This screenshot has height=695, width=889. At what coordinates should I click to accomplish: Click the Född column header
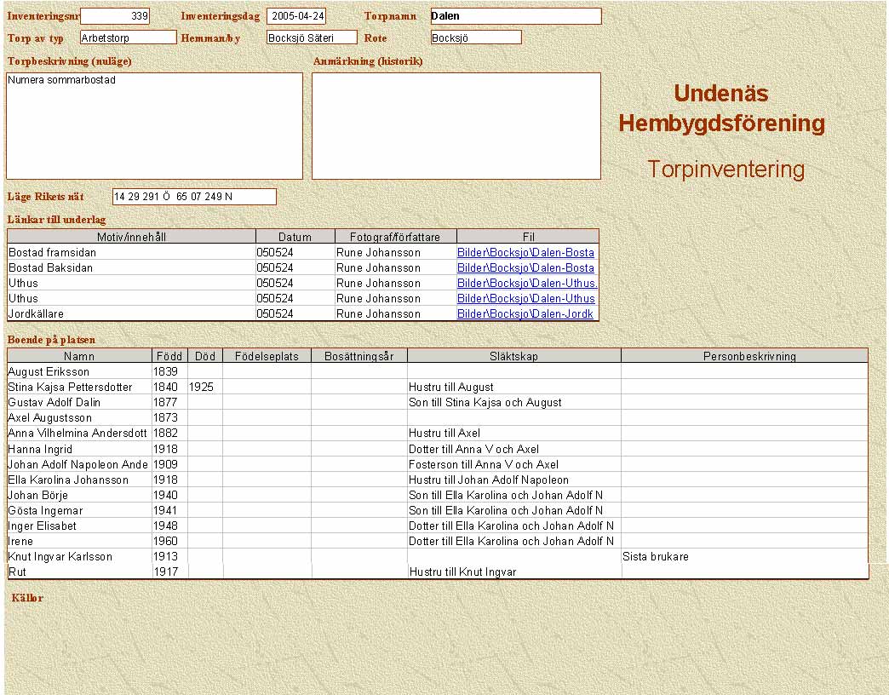pyautogui.click(x=169, y=356)
